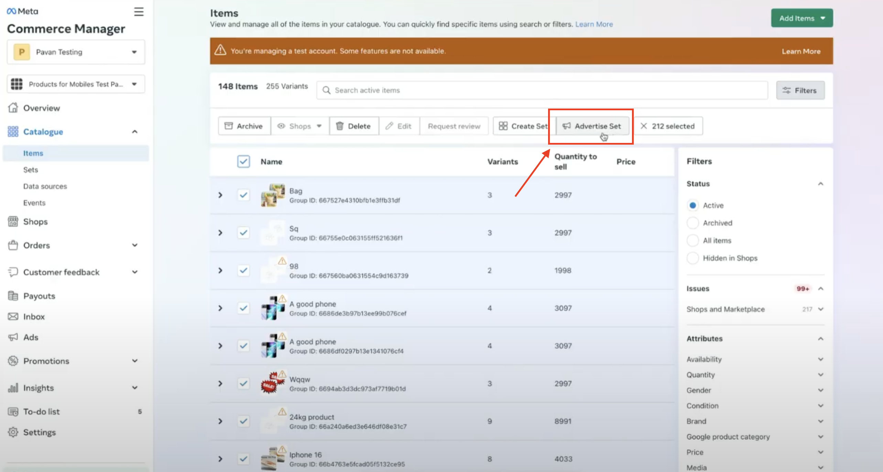Open the Pavan Testing account dropdown
Screen dimensions: 883x472
point(76,52)
